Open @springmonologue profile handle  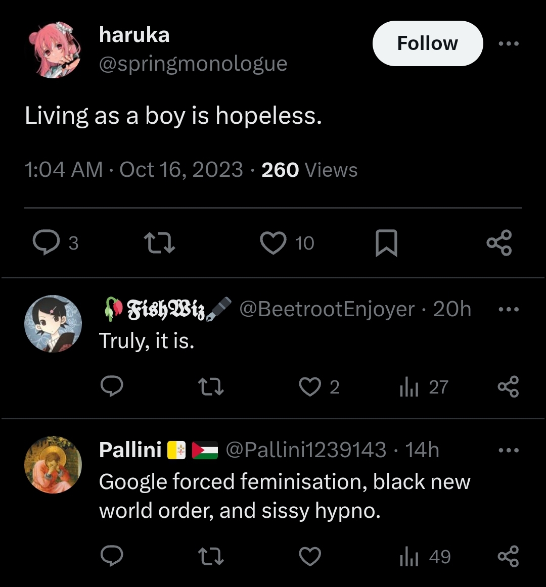pyautogui.click(x=193, y=63)
